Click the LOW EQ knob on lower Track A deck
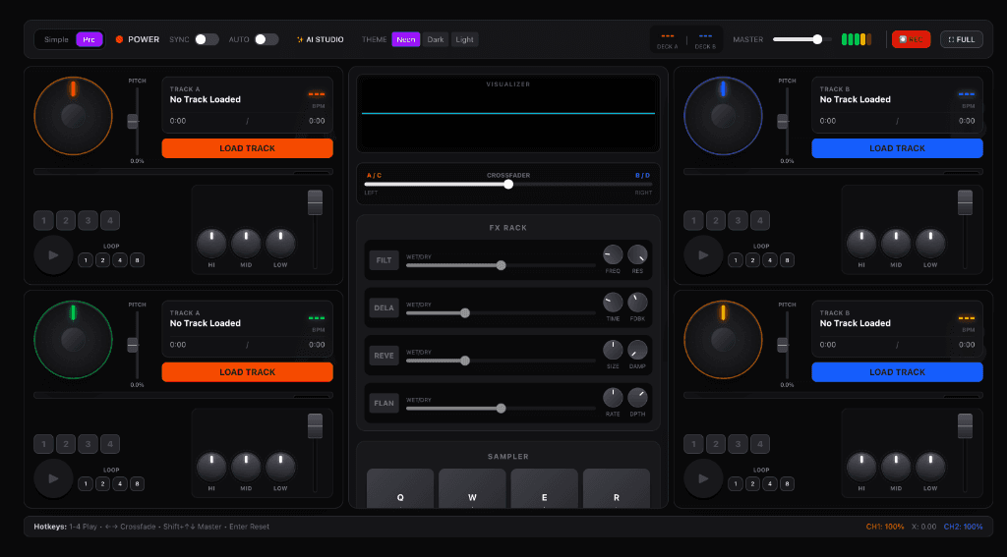The image size is (1007, 557). [x=280, y=468]
